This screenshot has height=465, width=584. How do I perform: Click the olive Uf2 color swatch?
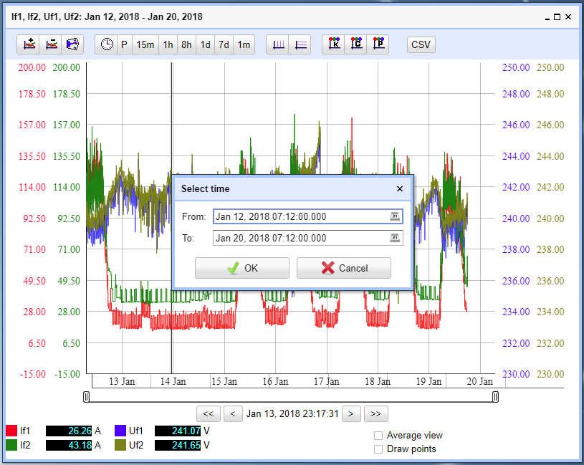click(x=120, y=445)
